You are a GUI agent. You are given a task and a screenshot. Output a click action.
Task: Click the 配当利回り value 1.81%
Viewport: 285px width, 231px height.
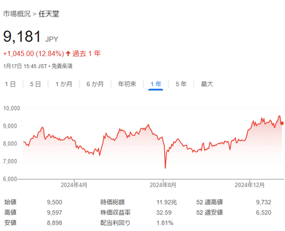(165, 223)
